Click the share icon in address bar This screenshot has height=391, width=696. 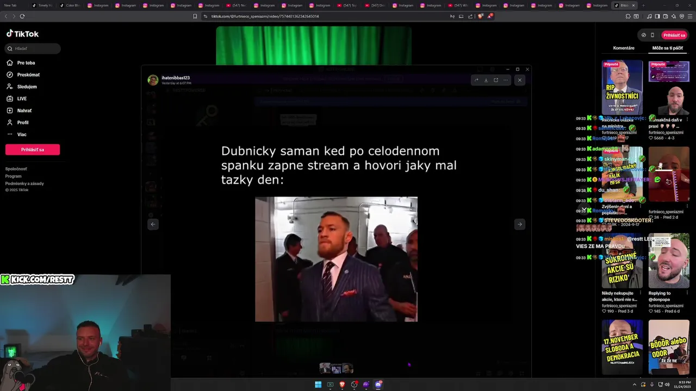pos(470,16)
